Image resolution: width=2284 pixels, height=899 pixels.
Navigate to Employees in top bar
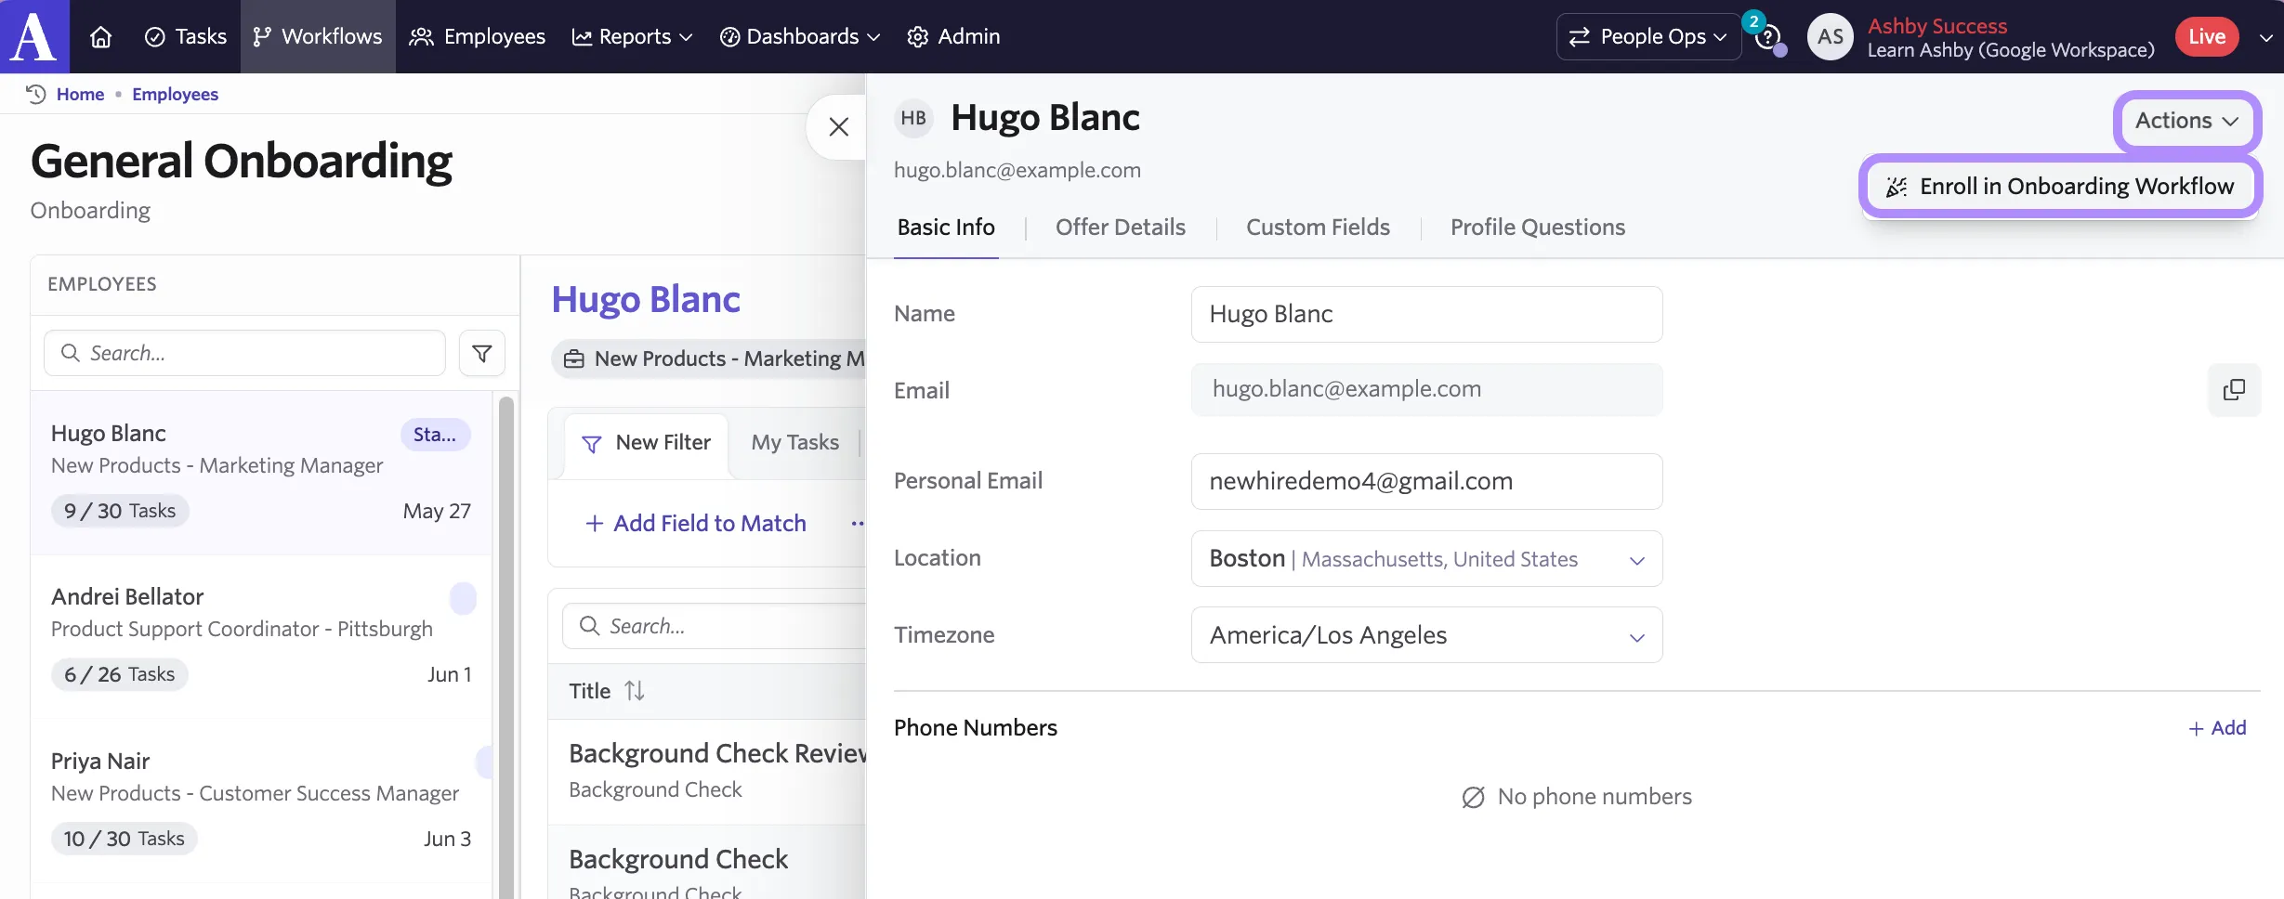click(478, 36)
